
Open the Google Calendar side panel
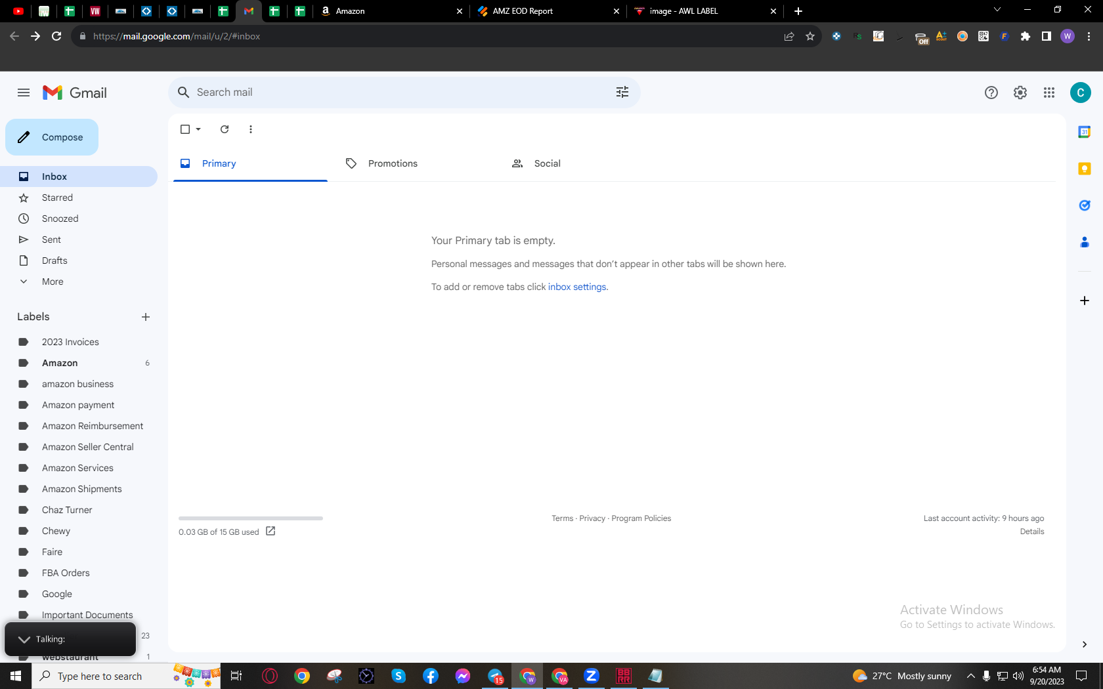(1085, 132)
